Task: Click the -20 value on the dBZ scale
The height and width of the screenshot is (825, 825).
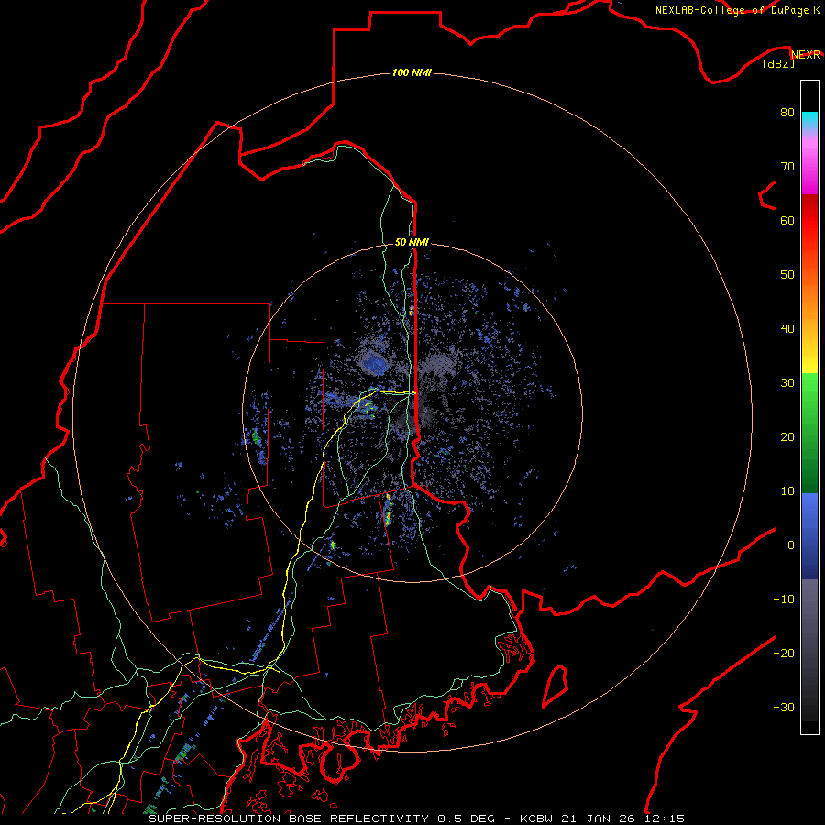Action: click(x=784, y=654)
